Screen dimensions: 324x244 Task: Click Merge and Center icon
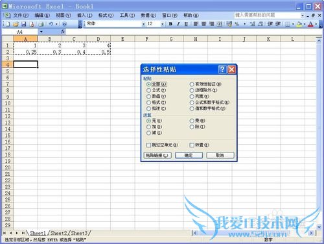tap(220, 24)
